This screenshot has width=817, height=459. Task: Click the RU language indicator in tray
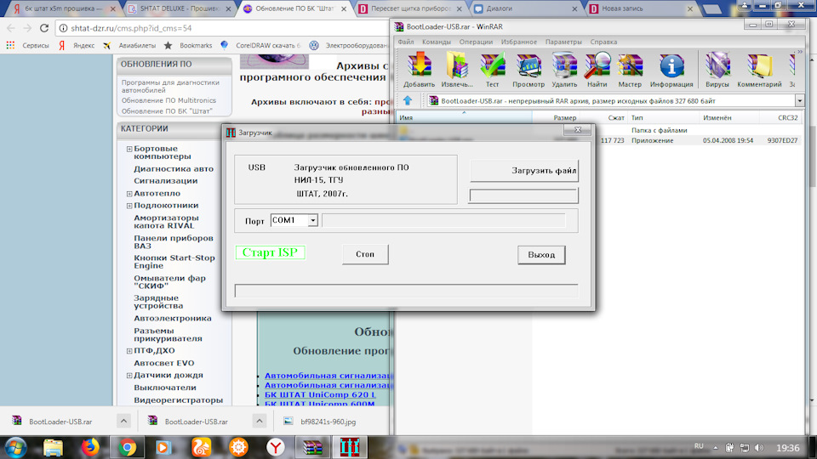[x=699, y=446]
